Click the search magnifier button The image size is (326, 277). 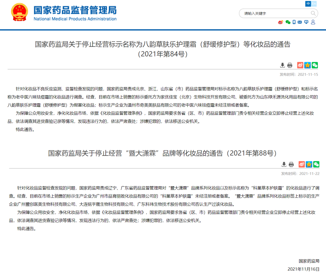pyautogui.click(x=313, y=13)
